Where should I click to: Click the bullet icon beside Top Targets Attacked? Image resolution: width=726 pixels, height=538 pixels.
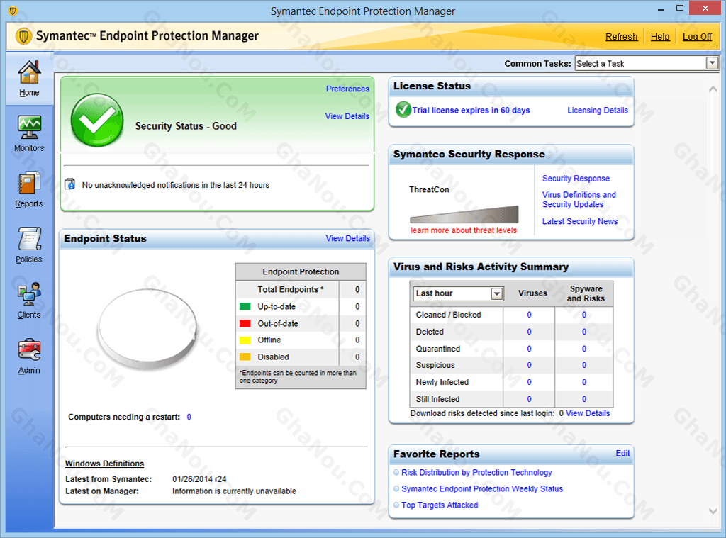click(396, 505)
